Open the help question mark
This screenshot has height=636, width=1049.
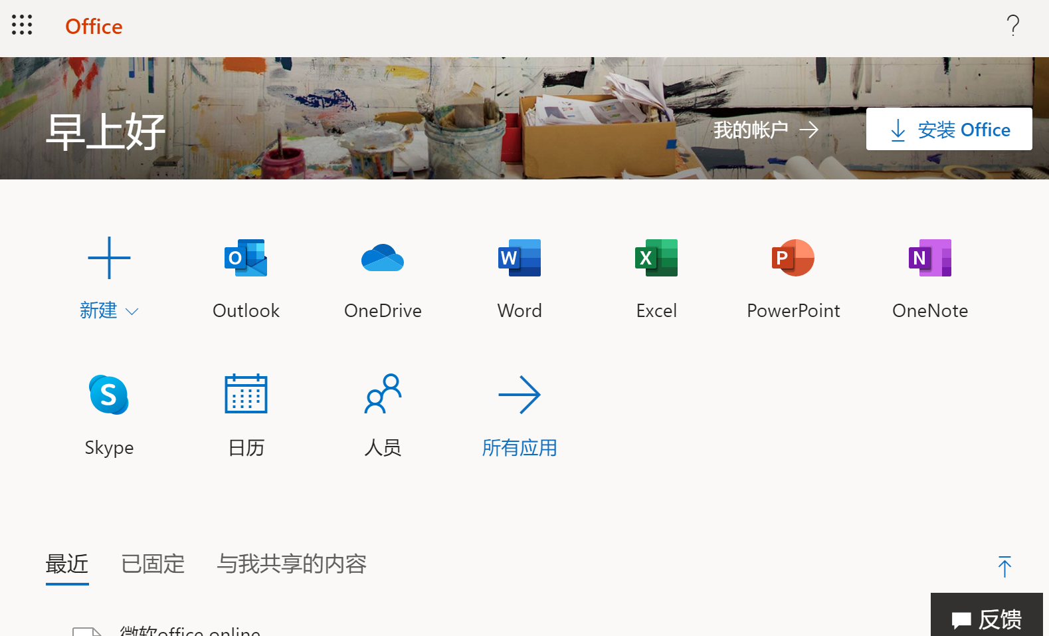pyautogui.click(x=1012, y=26)
